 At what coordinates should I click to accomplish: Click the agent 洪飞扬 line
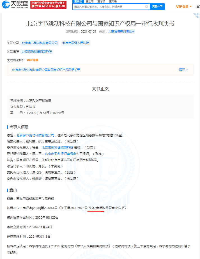41,173
